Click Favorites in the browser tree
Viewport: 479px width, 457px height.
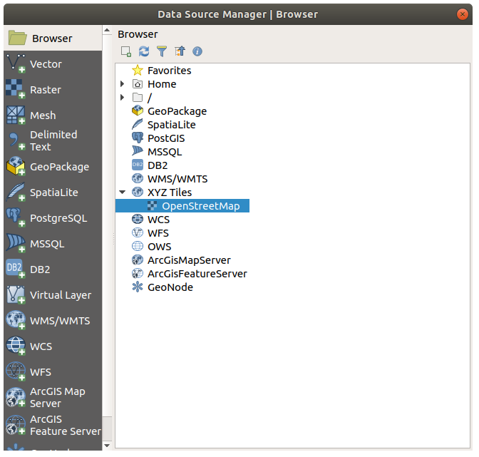click(x=169, y=71)
